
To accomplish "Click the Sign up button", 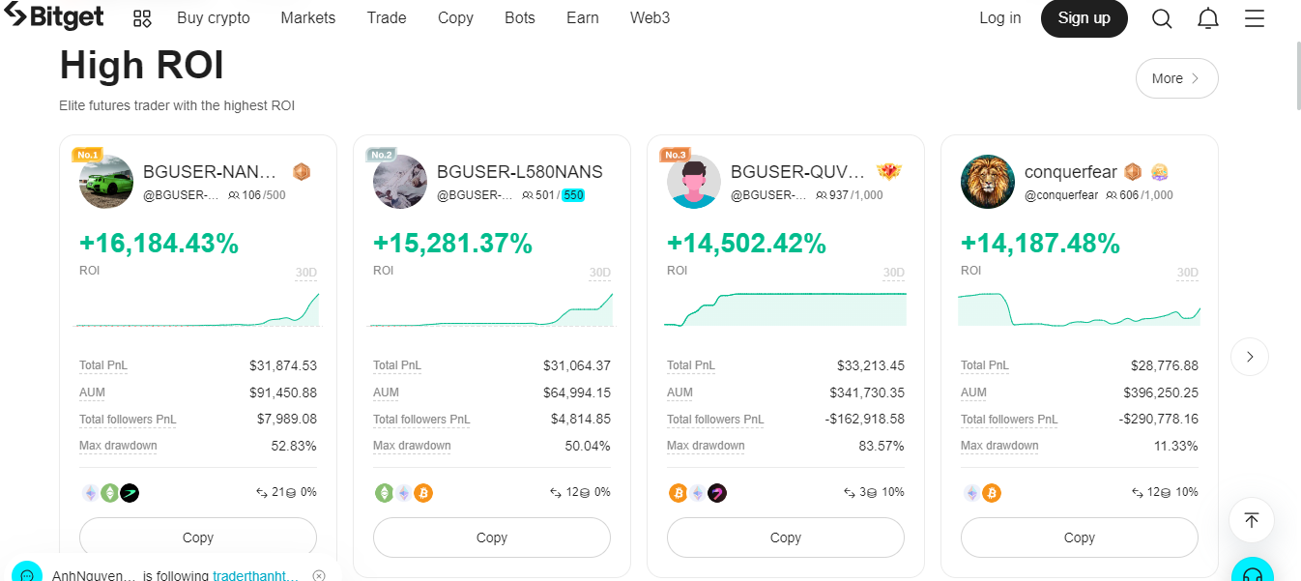I will (x=1084, y=18).
